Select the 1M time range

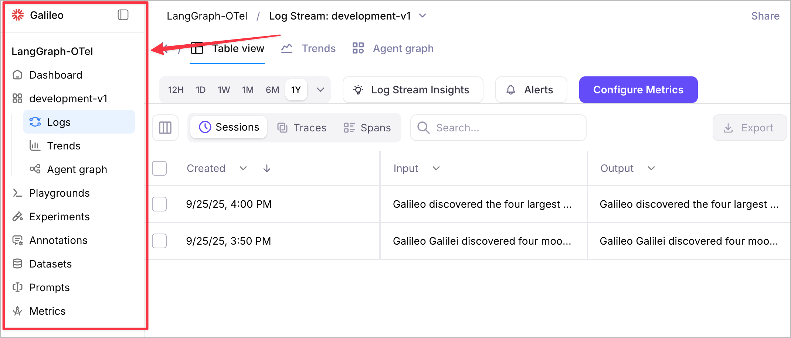[248, 90]
